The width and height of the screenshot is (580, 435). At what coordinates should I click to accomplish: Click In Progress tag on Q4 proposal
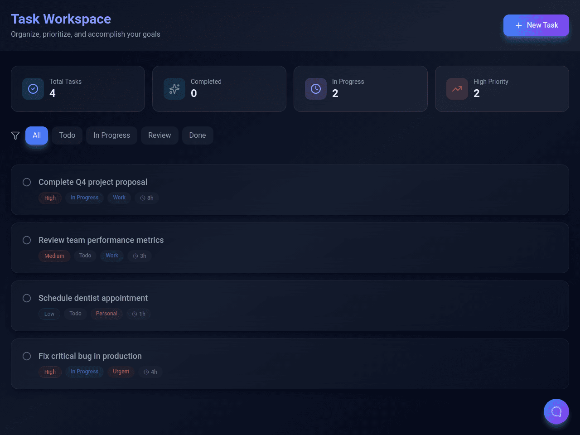(84, 198)
